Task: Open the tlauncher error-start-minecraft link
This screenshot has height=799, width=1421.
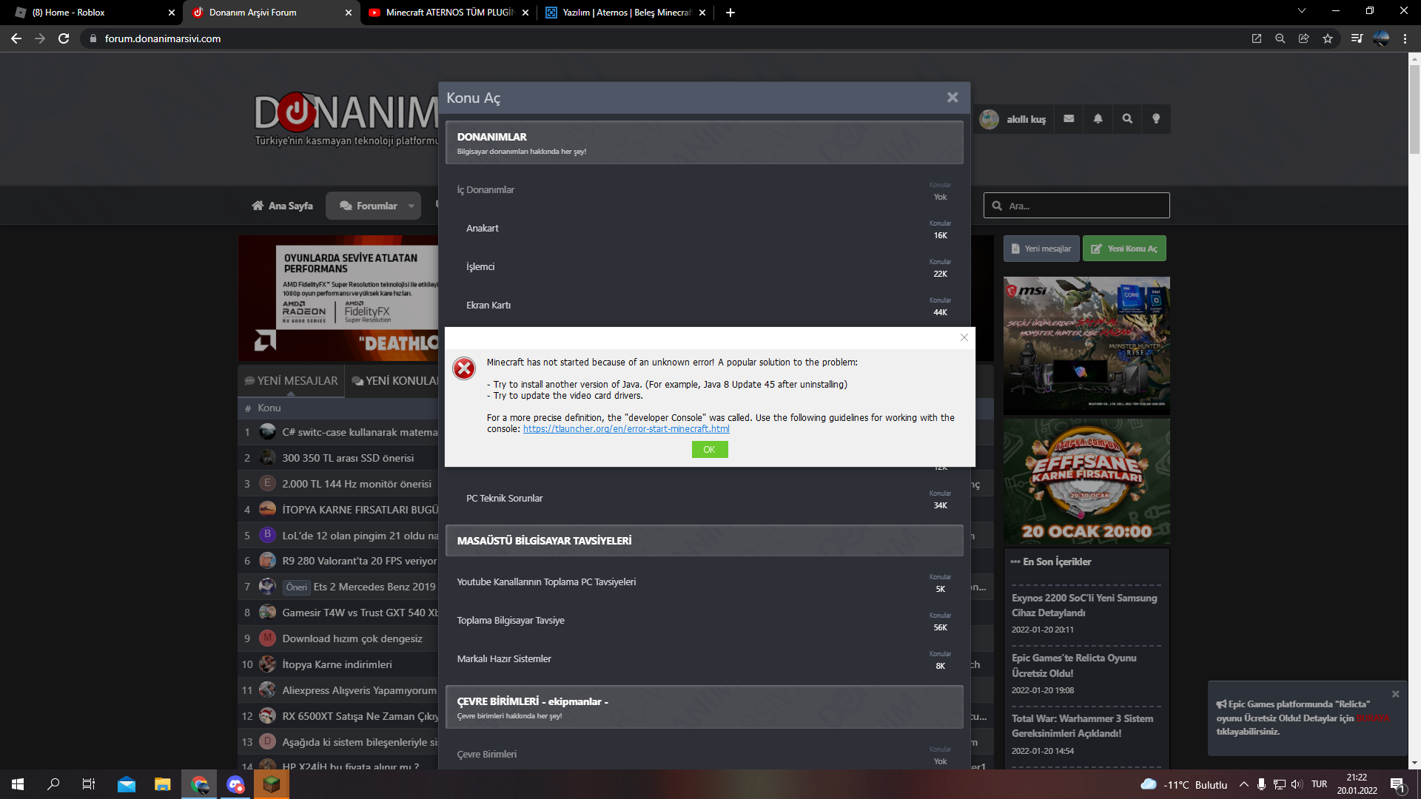Action: (626, 429)
